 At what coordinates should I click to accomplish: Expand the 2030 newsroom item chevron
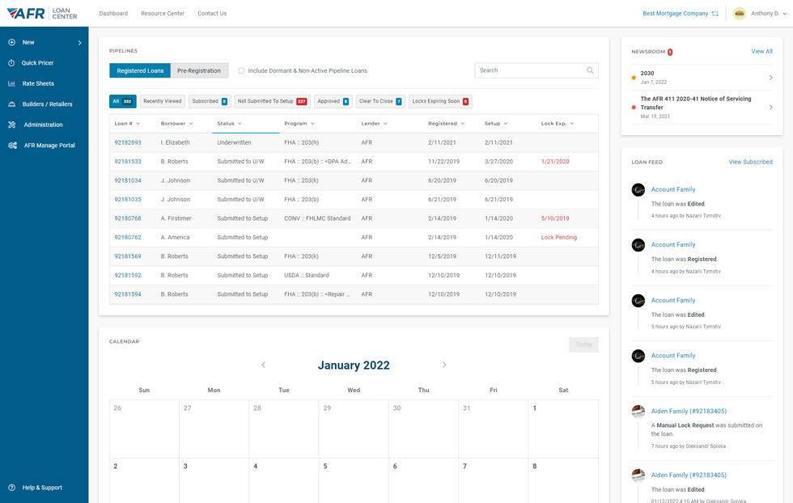click(x=770, y=78)
